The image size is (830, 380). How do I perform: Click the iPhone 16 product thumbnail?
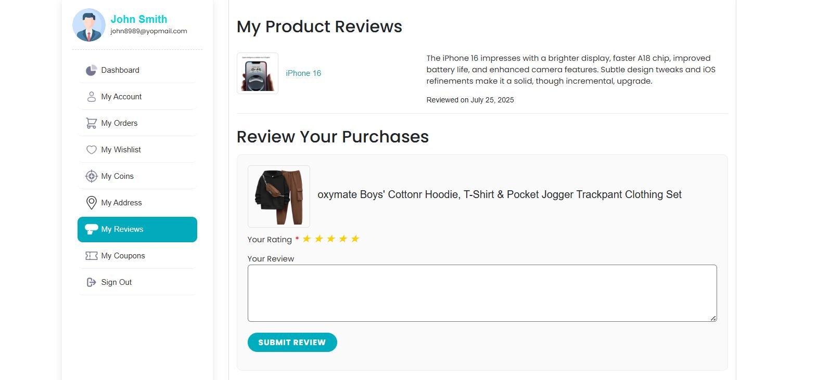click(x=258, y=73)
